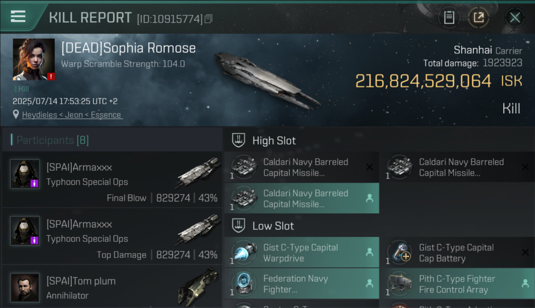Open the hamburger menu in top-left corner
This screenshot has width=535, height=308.
[x=18, y=16]
